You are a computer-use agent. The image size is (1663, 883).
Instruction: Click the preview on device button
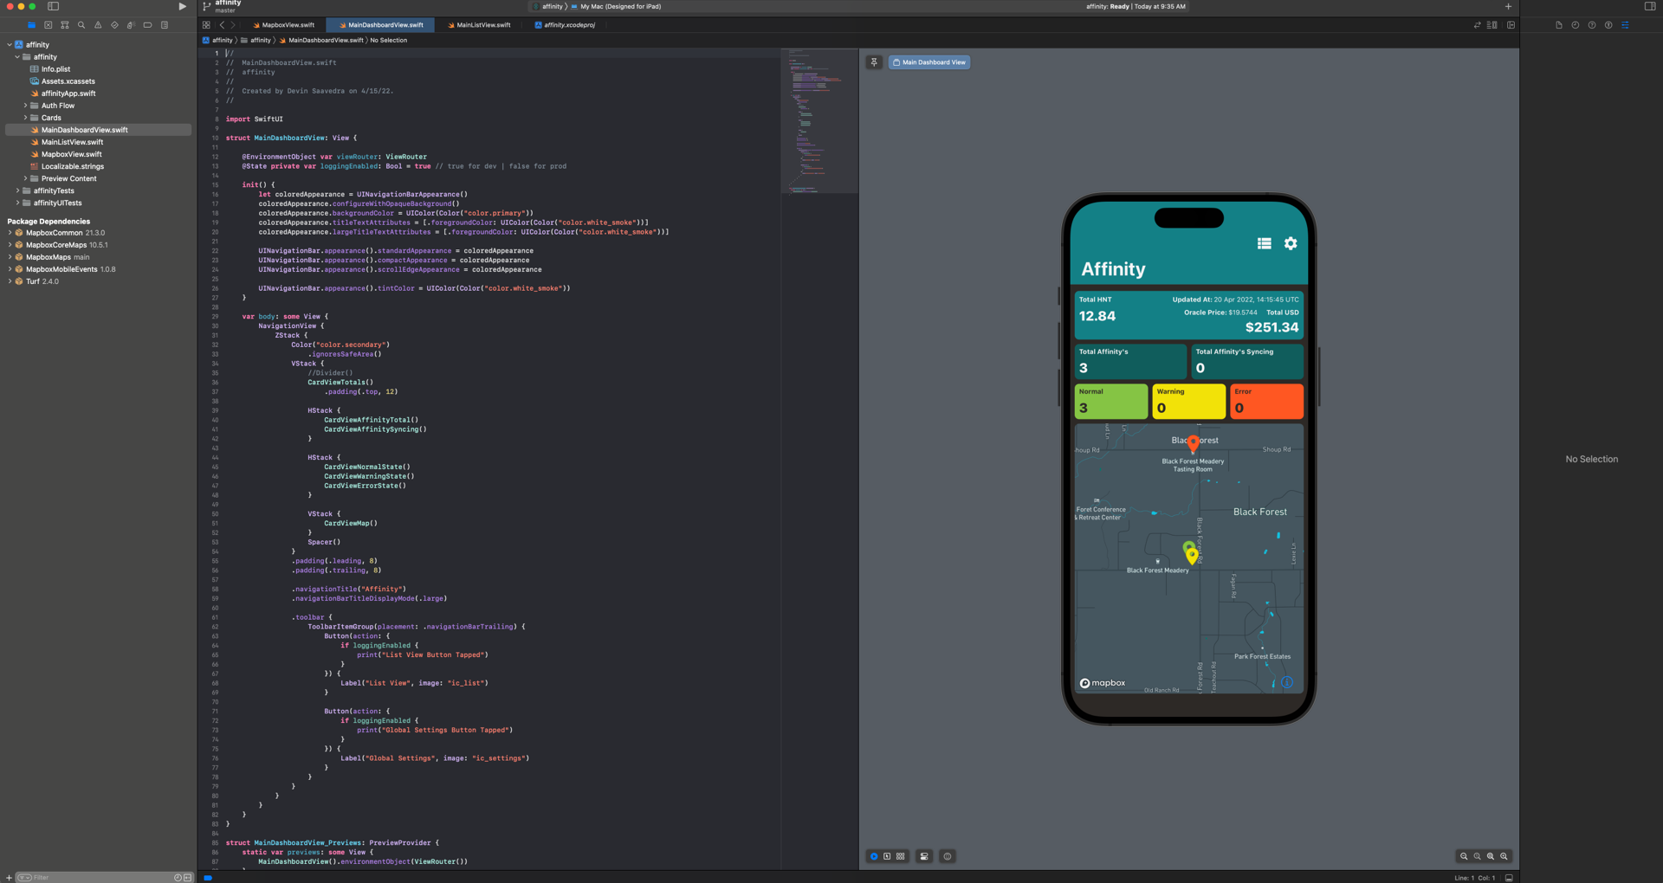(x=948, y=856)
